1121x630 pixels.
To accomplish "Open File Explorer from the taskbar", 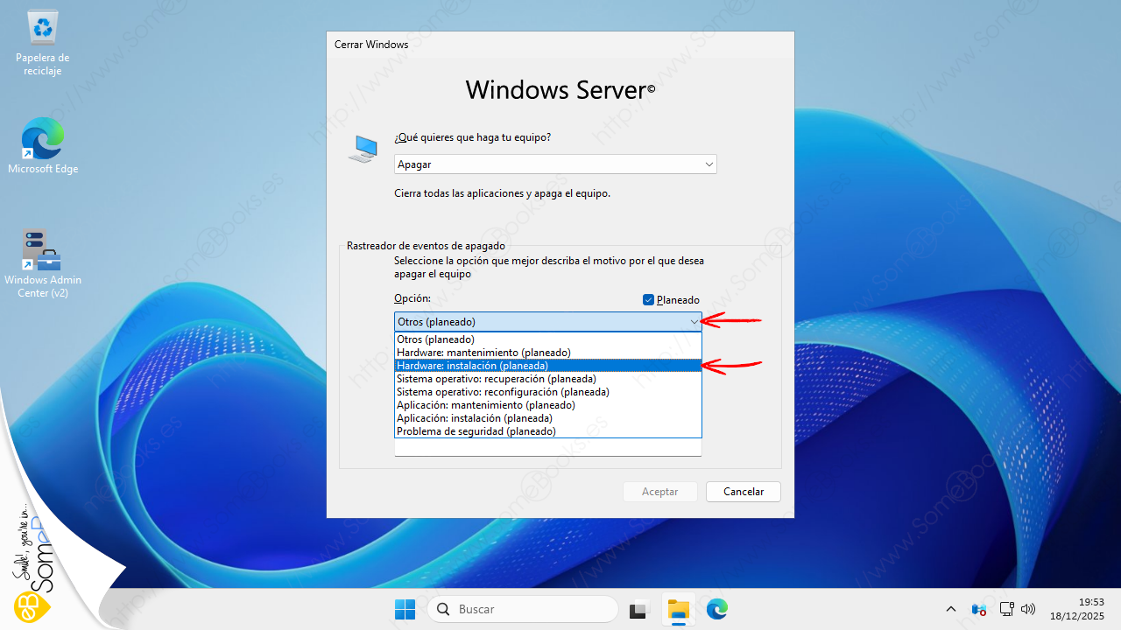I will click(x=678, y=610).
